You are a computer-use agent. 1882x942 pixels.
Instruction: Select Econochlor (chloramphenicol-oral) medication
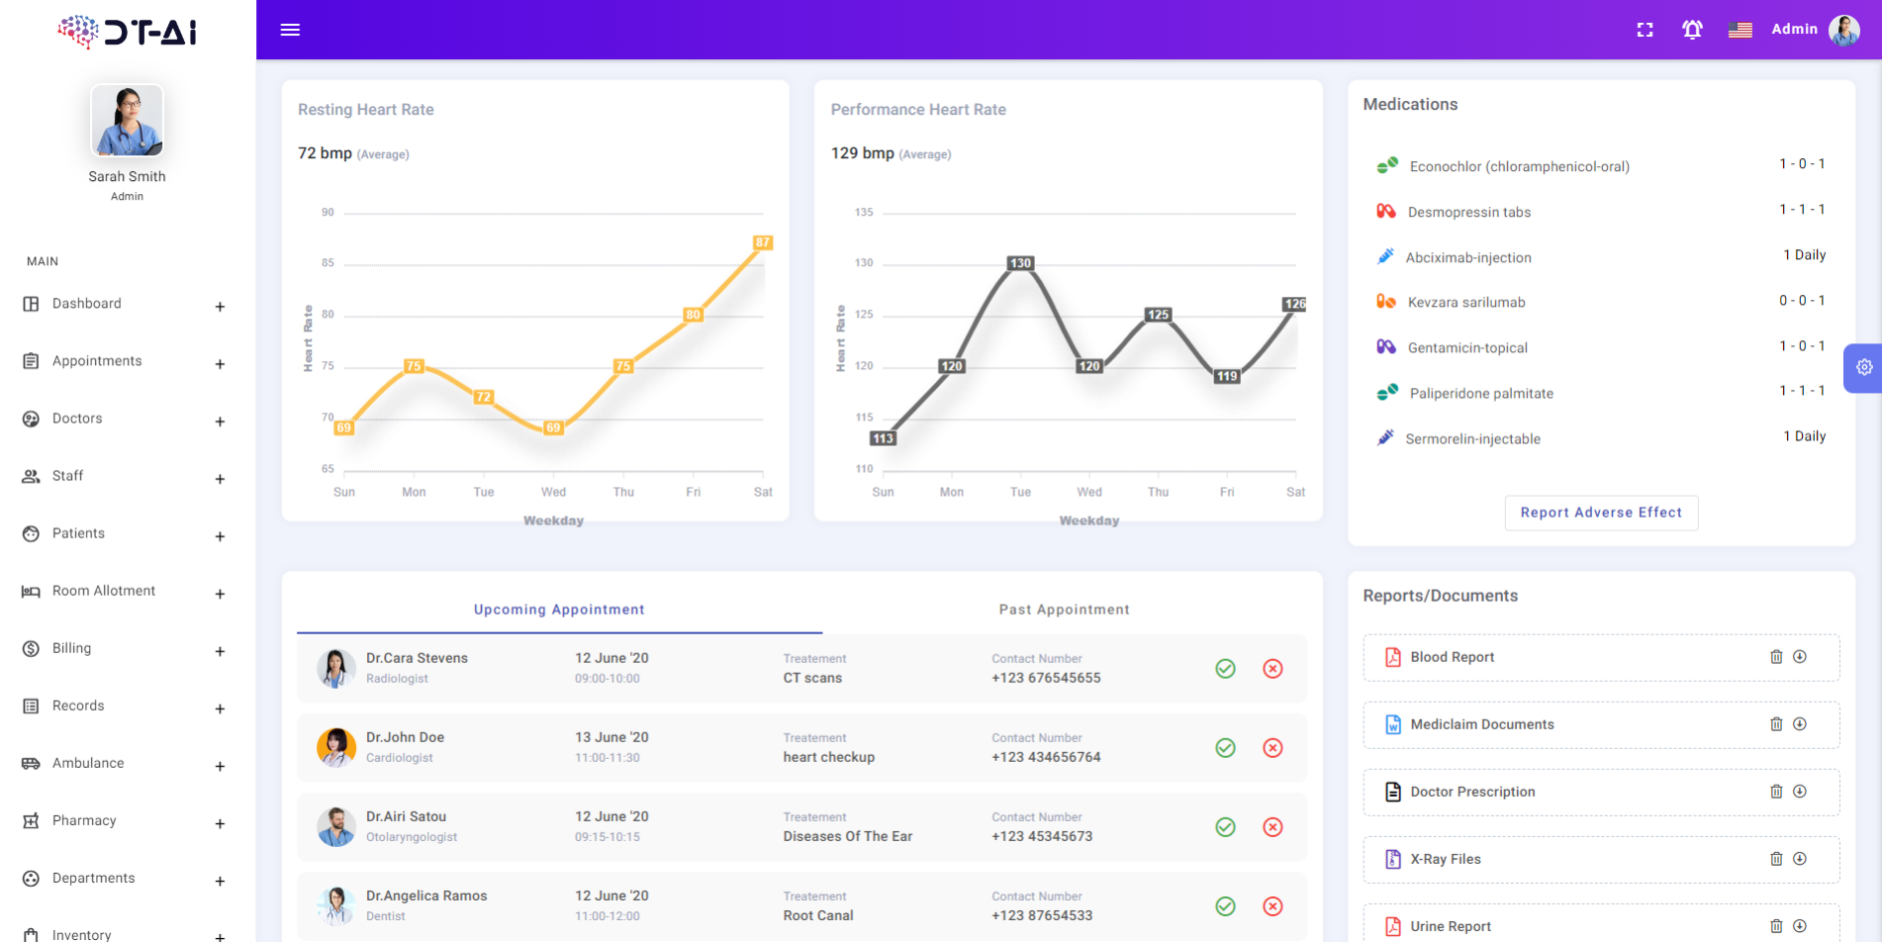click(x=1519, y=166)
